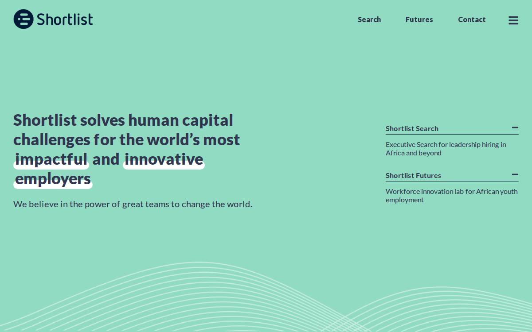The width and height of the screenshot is (532, 332).
Task: Click the Shortlist Futures heading
Action: 413,175
